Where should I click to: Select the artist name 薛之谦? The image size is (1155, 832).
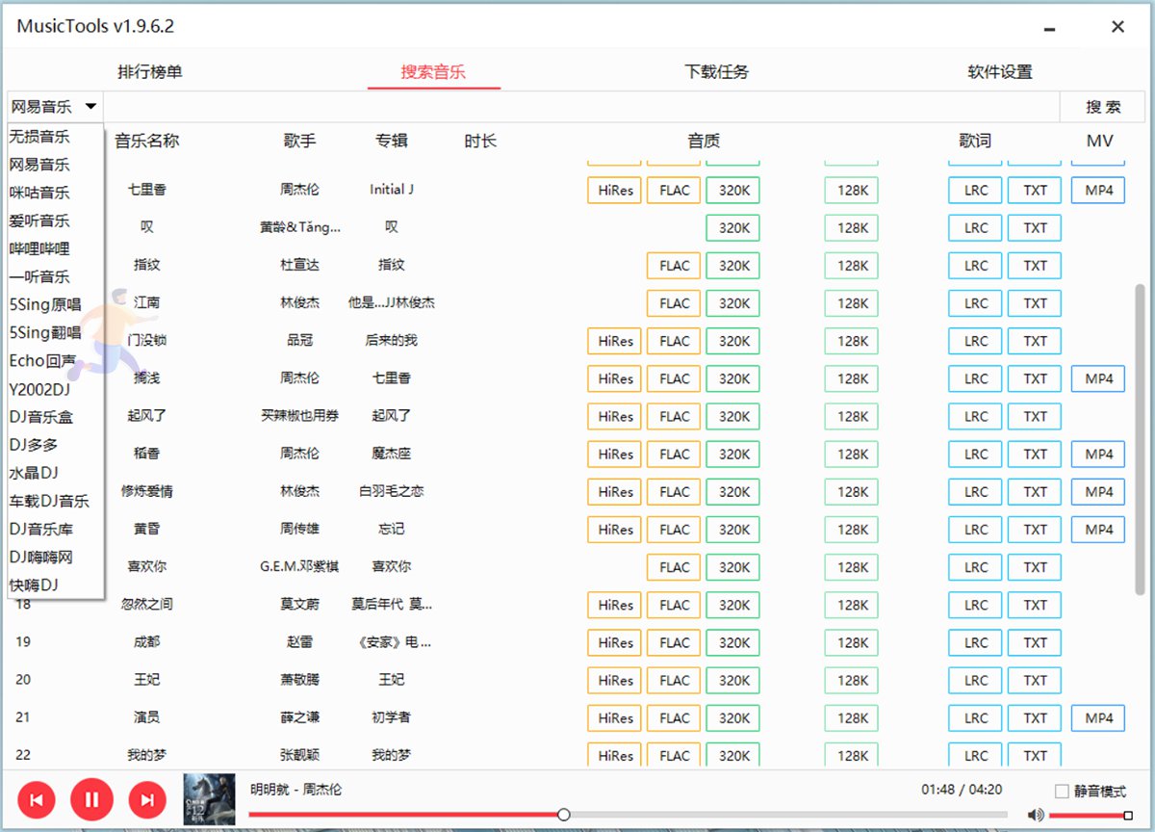pyautogui.click(x=299, y=717)
